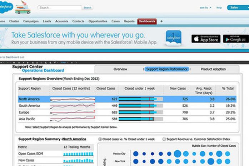The width and height of the screenshot is (249, 166).
Task: Click North America closed cases sparkline
Action: [x=73, y=99]
